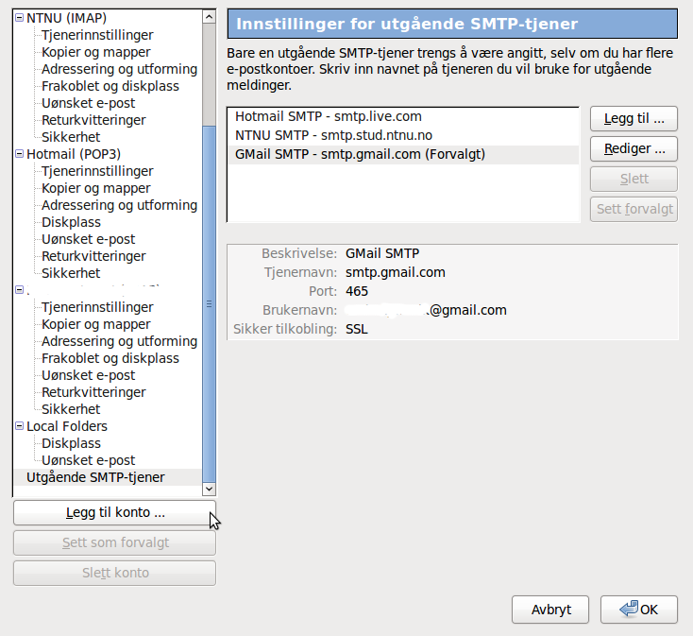
Task: Select Hotmail SMTP - smtp.live.com server
Action: pyautogui.click(x=403, y=116)
